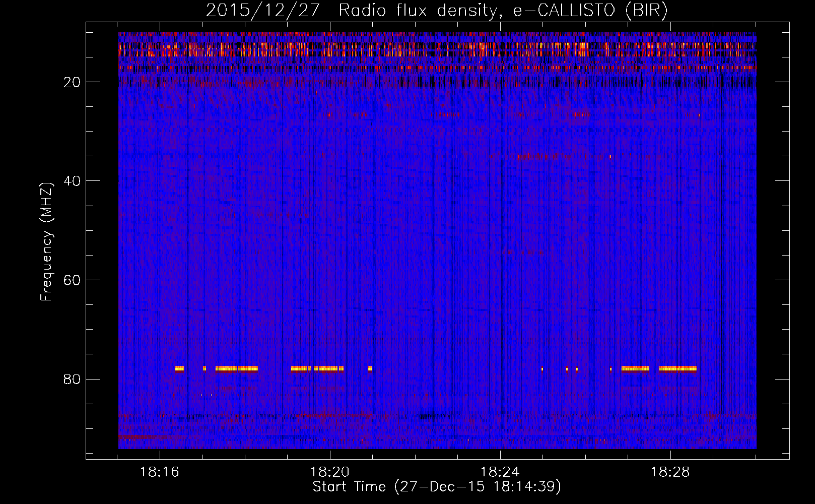Click the "Start Time (27-Dec-15 18:14:39)" axis label
The width and height of the screenshot is (815, 504).
coord(437,487)
